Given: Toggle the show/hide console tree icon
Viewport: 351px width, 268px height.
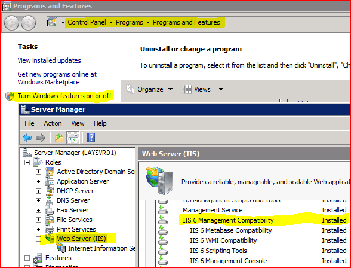Looking at the screenshot, I should (73, 138).
